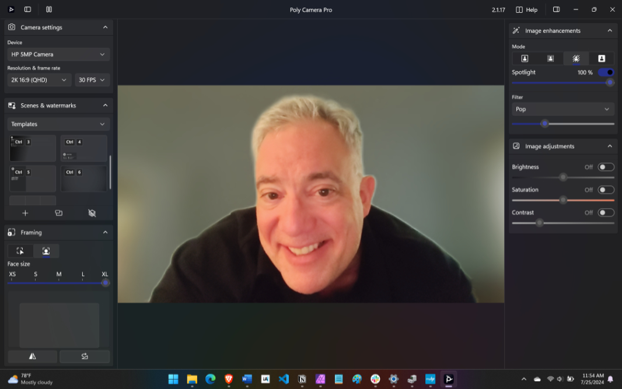The height and width of the screenshot is (389, 622).
Task: Open the HP 5MP Camera device dropdown
Action: (x=58, y=54)
